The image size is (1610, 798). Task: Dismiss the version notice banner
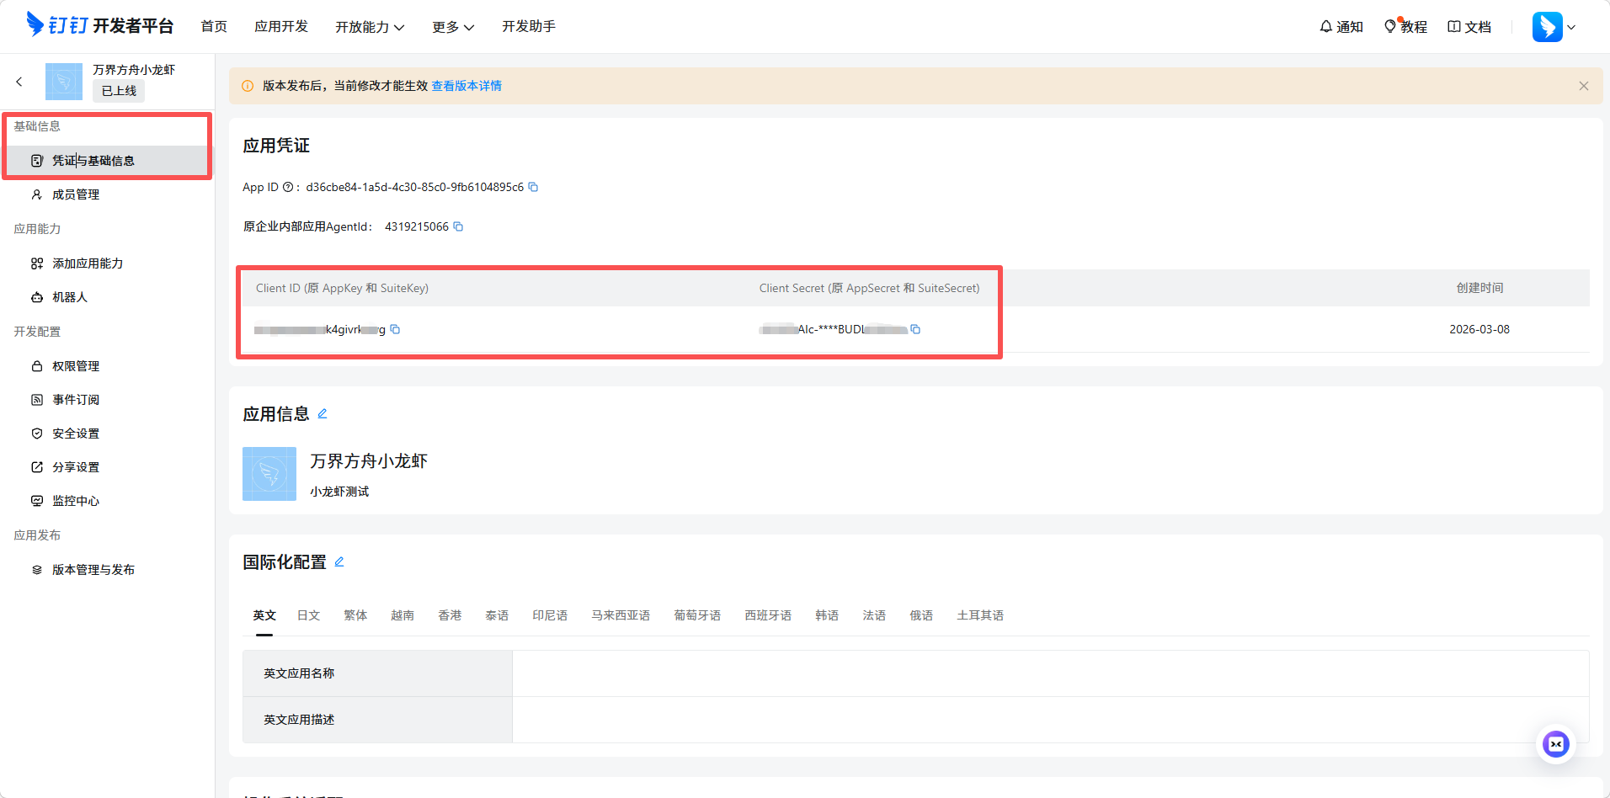tap(1583, 86)
